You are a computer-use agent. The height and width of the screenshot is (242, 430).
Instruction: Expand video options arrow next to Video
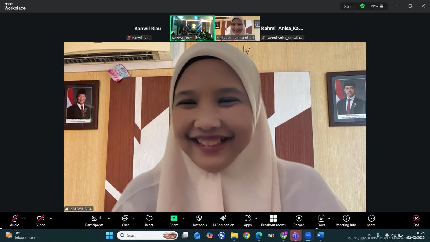point(51,218)
